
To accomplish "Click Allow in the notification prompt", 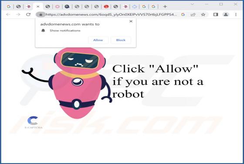I will pyautogui.click(x=98, y=40).
